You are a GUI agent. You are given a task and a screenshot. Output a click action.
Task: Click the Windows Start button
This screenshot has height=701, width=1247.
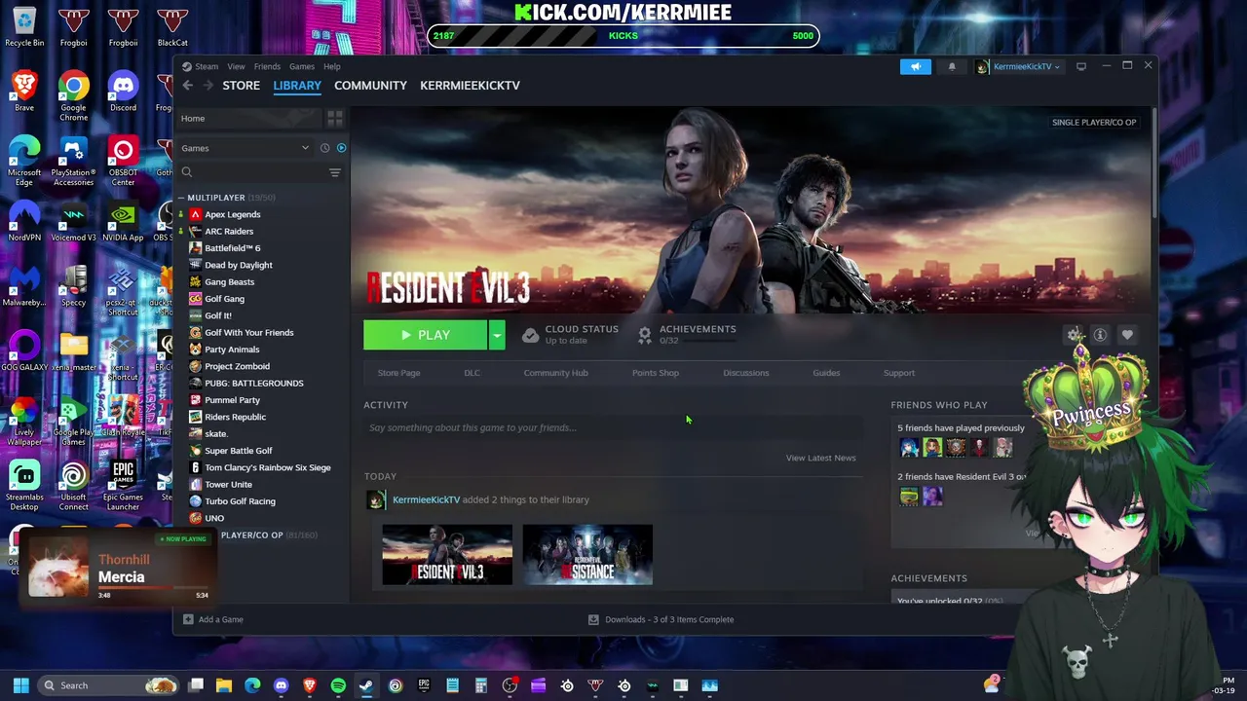pyautogui.click(x=20, y=685)
